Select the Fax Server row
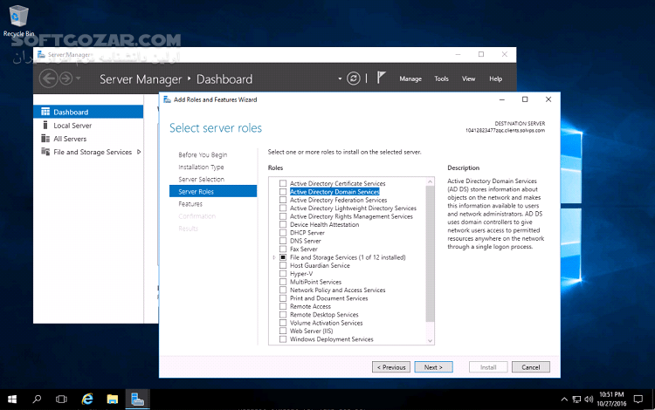655x410 pixels. coord(304,249)
